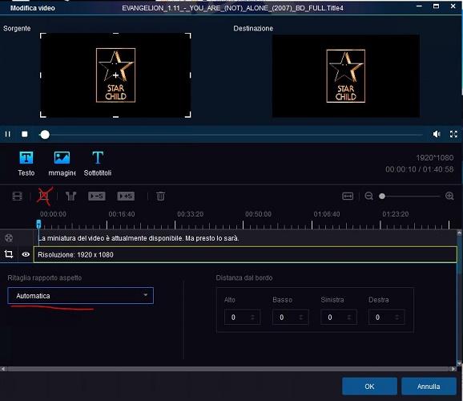Zoom in the timeline
The height and width of the screenshot is (401, 463).
click(x=449, y=196)
